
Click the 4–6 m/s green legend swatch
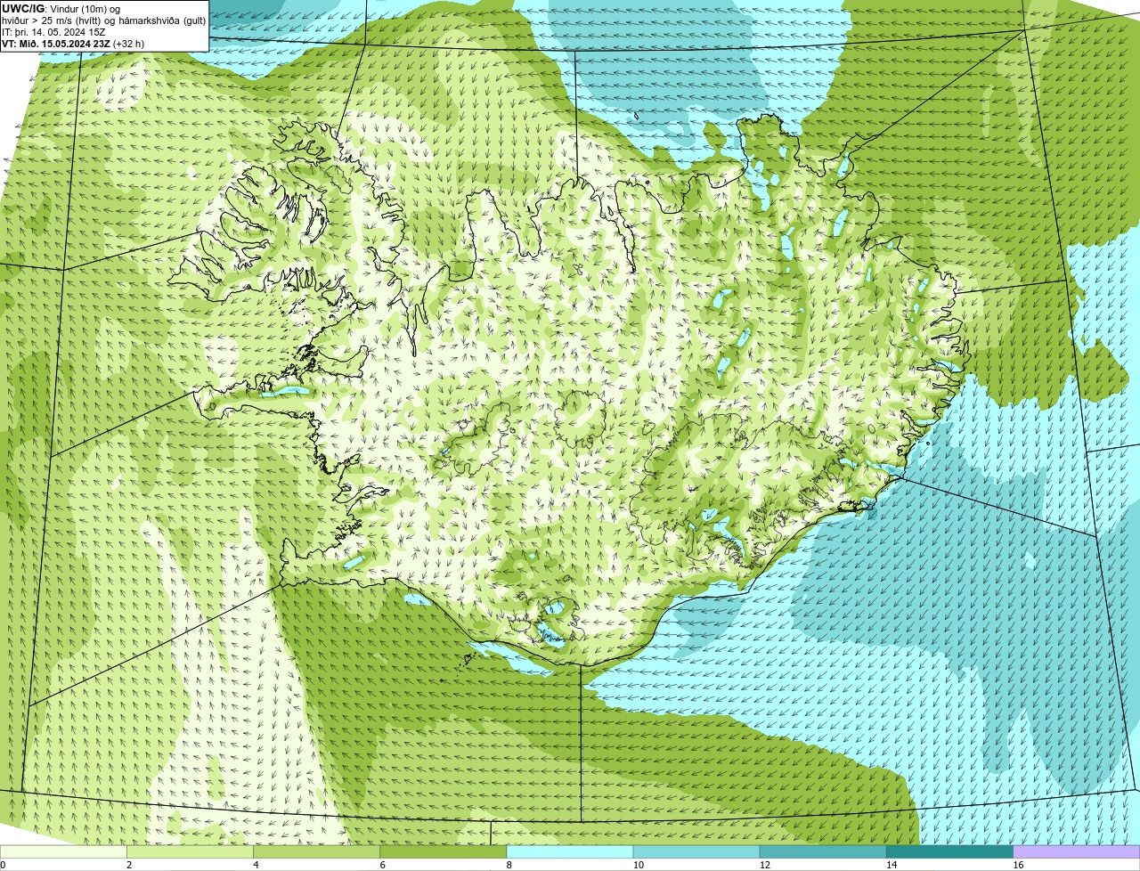pyautogui.click(x=317, y=851)
